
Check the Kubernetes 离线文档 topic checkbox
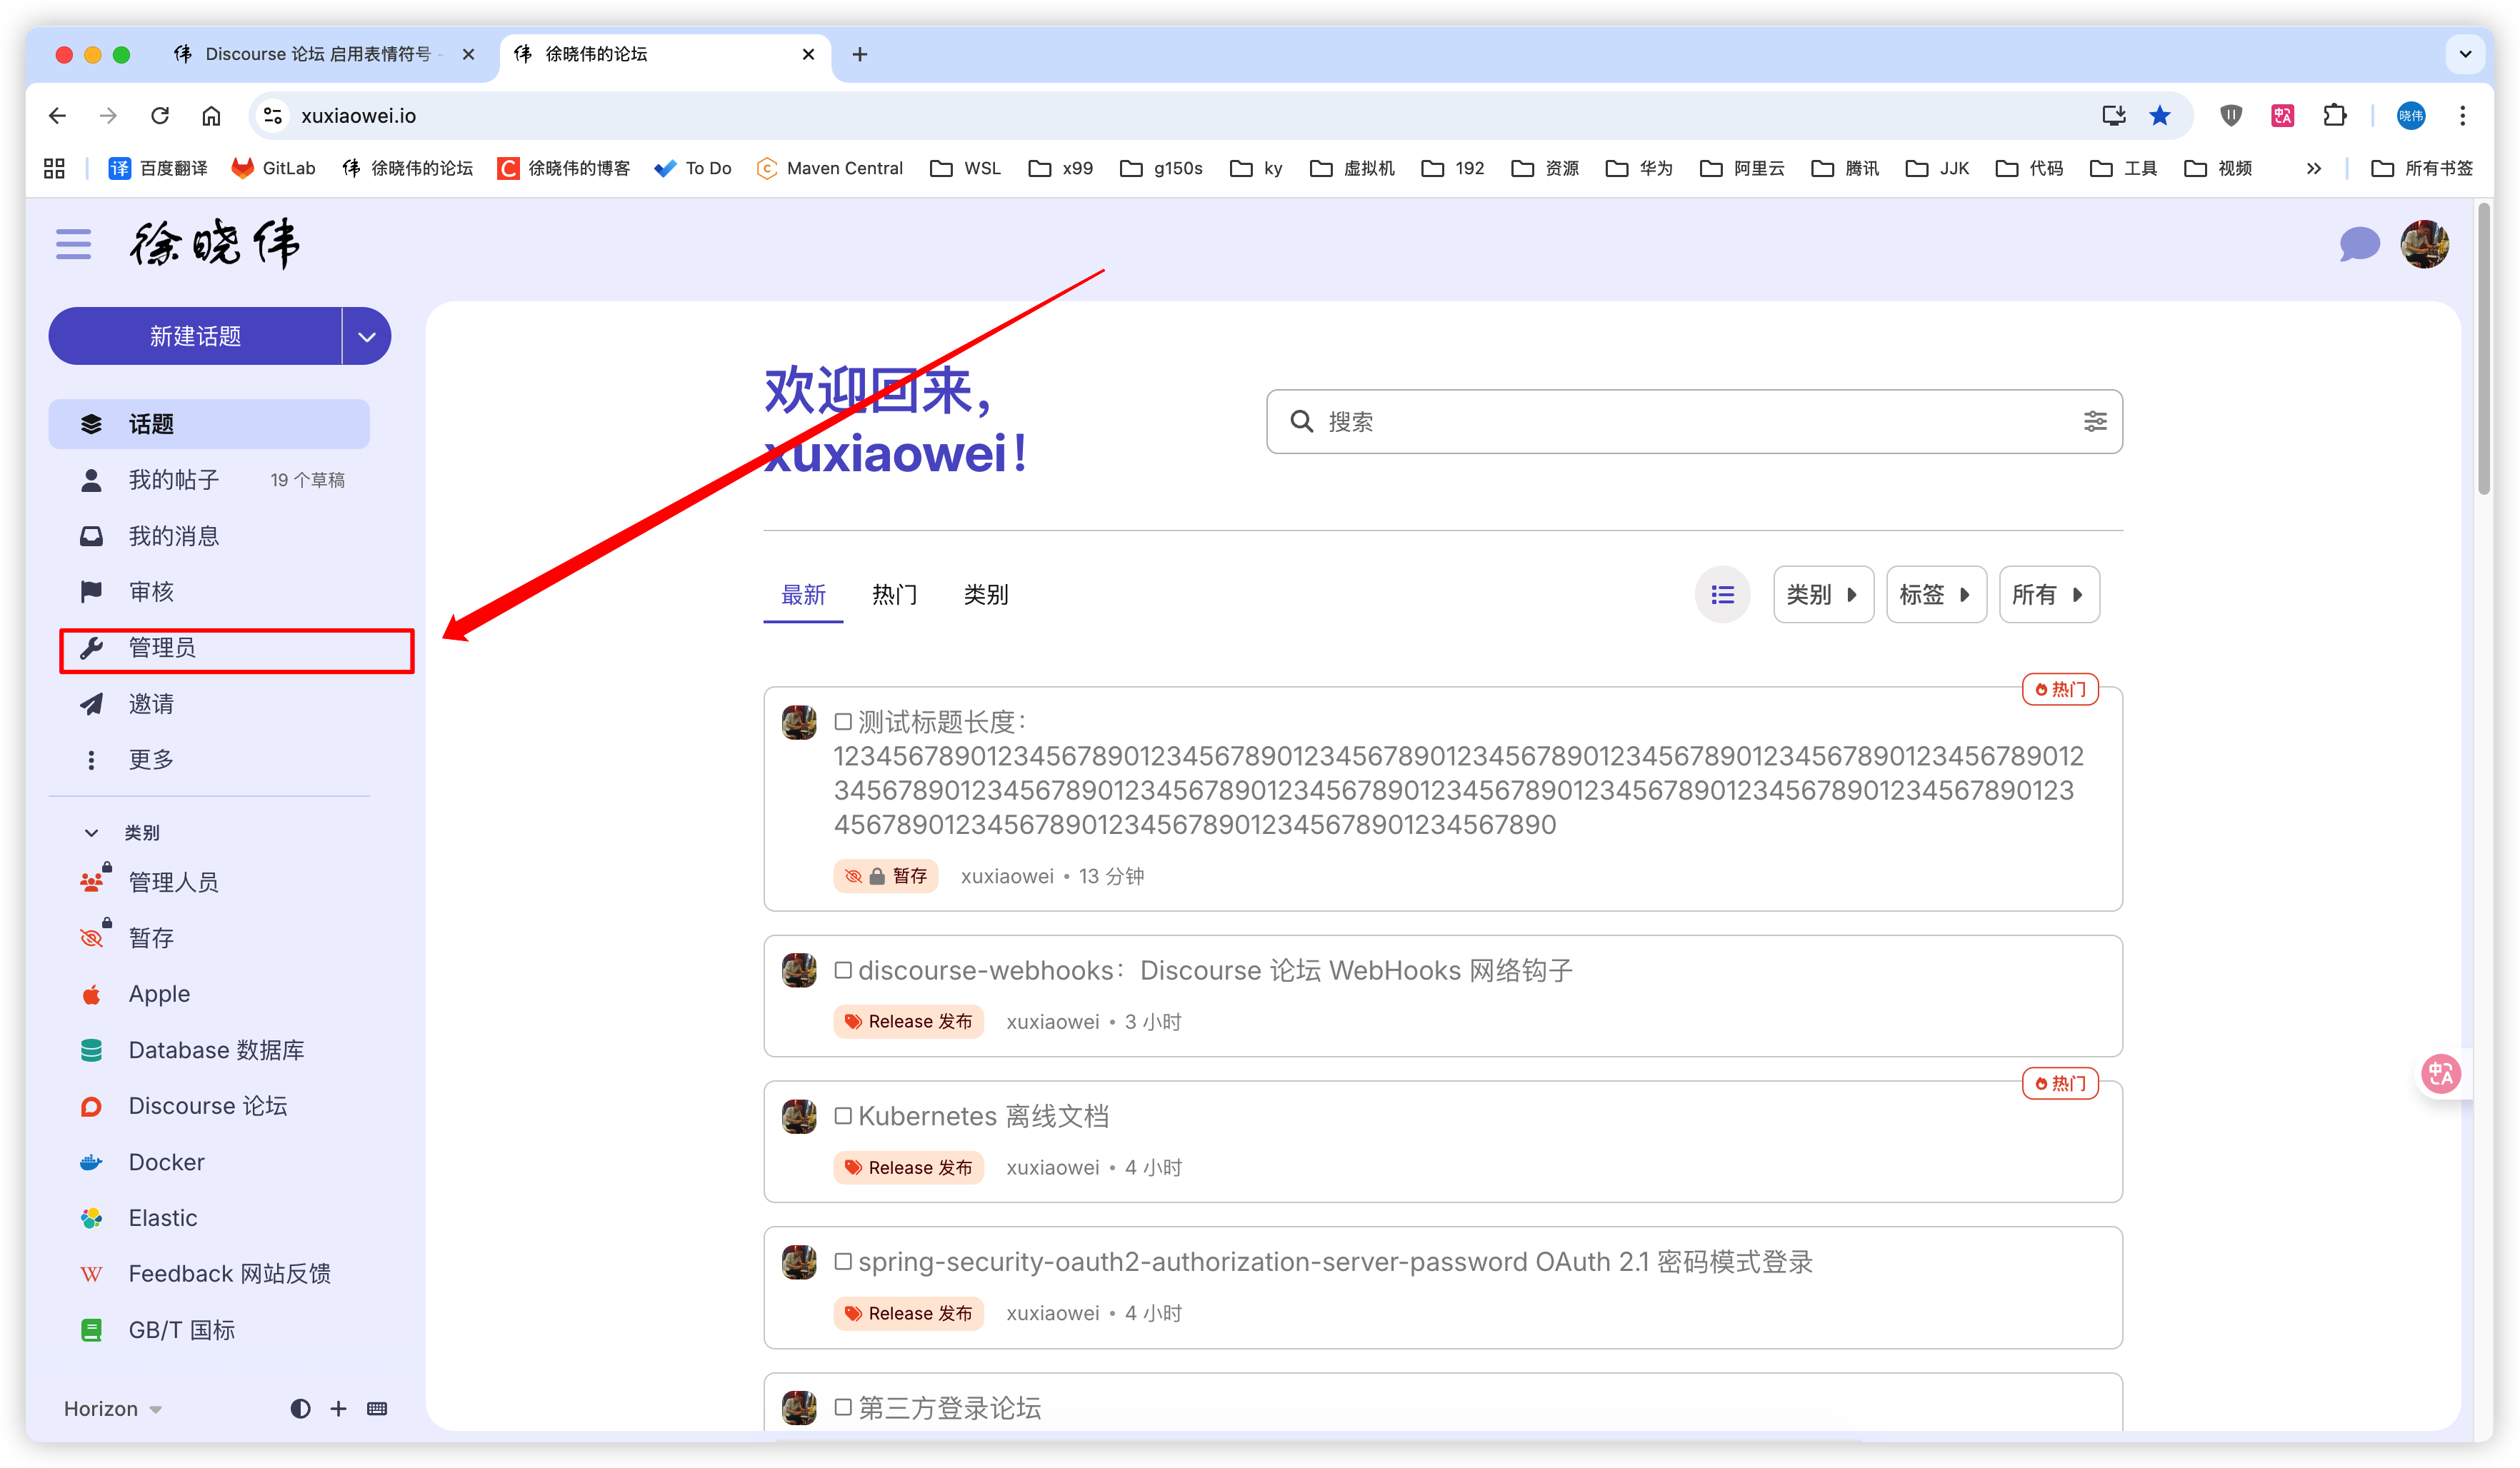click(x=843, y=1116)
